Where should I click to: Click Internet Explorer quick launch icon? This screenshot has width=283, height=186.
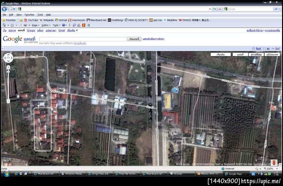coord(17,174)
